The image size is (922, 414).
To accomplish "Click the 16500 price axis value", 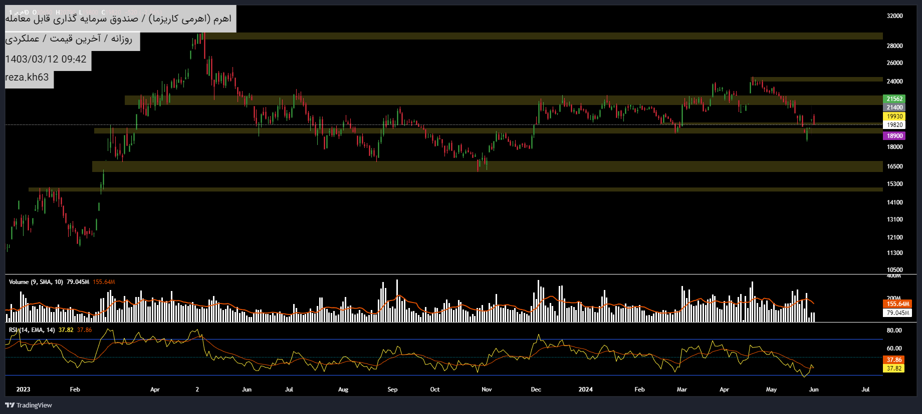I will [x=894, y=166].
